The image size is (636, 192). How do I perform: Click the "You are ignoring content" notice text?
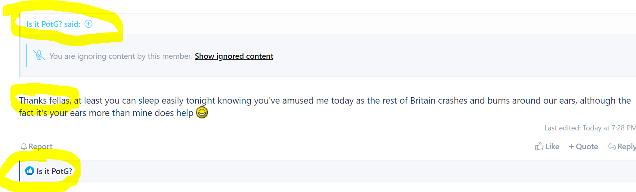[x=121, y=56]
